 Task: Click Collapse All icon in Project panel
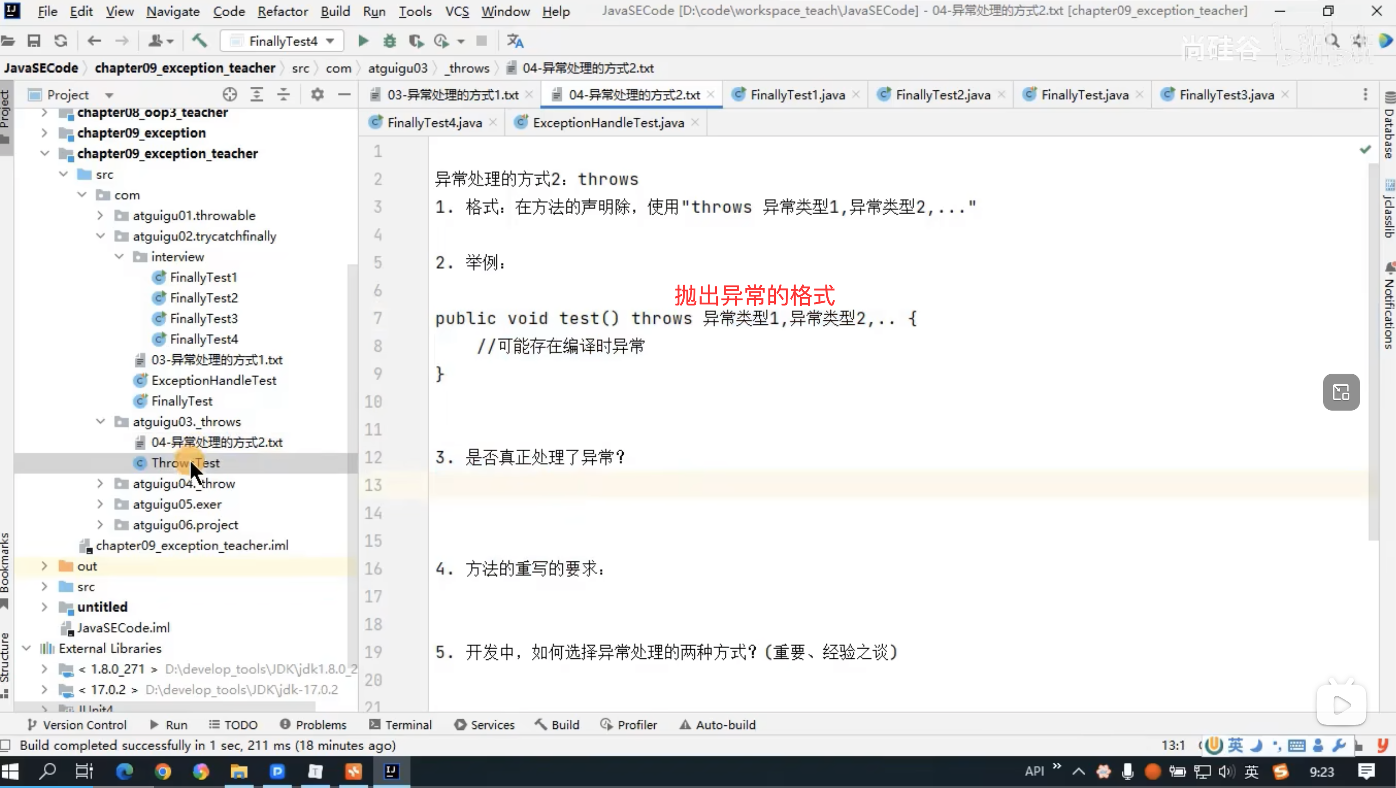click(283, 95)
